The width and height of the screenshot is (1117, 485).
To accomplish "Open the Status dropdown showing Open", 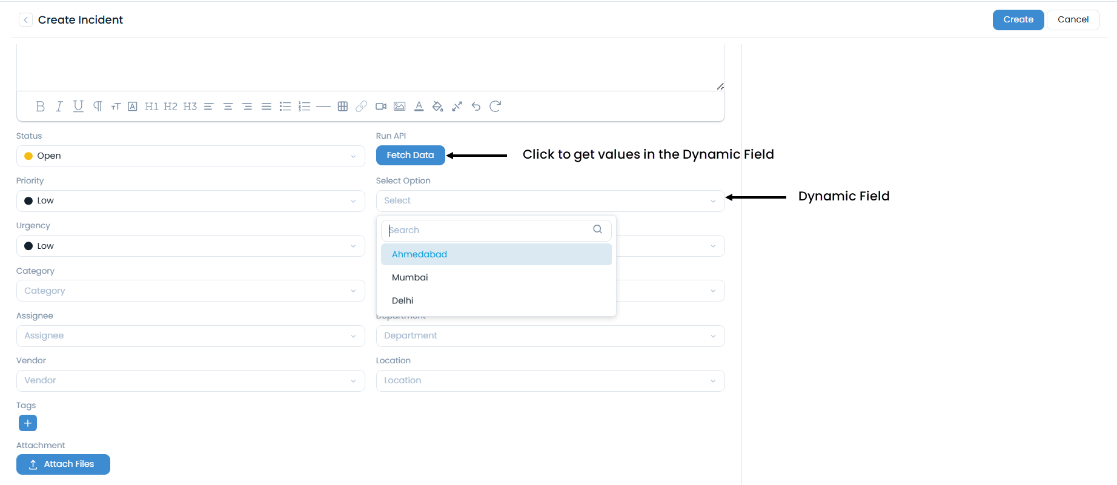I will pyautogui.click(x=190, y=156).
